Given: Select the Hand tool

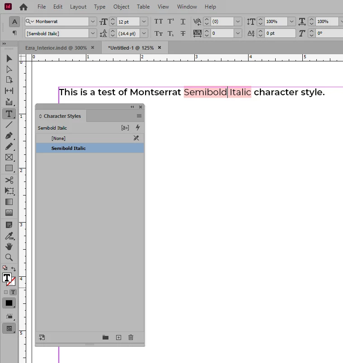Looking at the screenshot, I should 9,247.
